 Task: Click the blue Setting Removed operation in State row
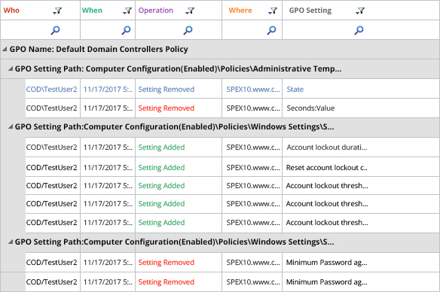[166, 90]
